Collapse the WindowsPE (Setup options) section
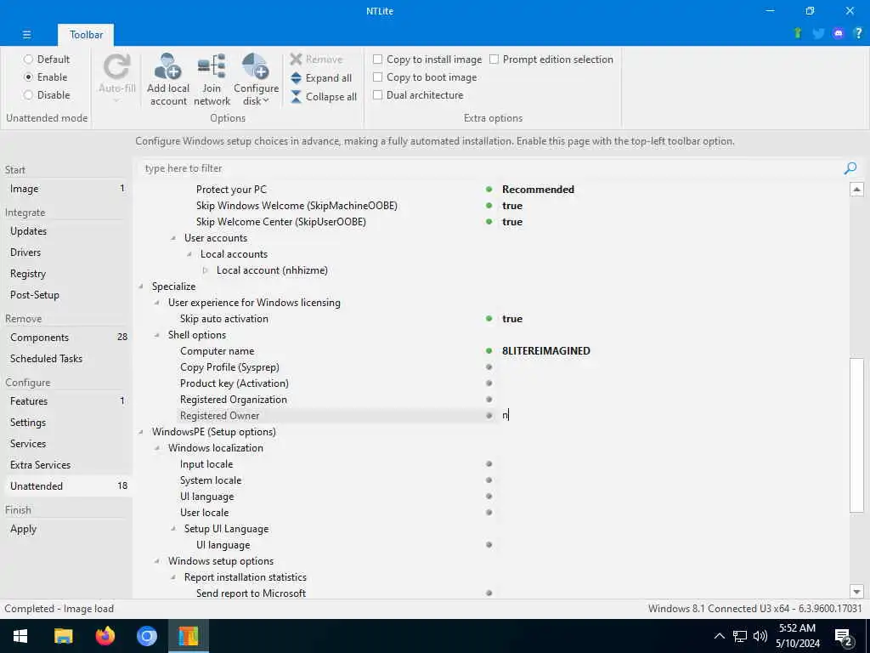The height and width of the screenshot is (653, 870). (x=142, y=432)
